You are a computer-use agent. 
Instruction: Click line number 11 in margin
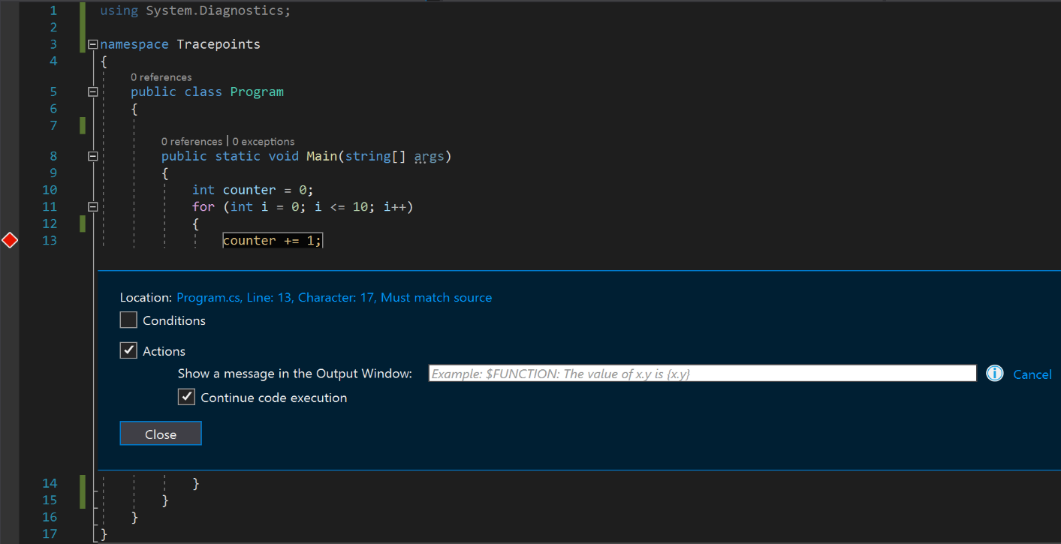(x=50, y=206)
